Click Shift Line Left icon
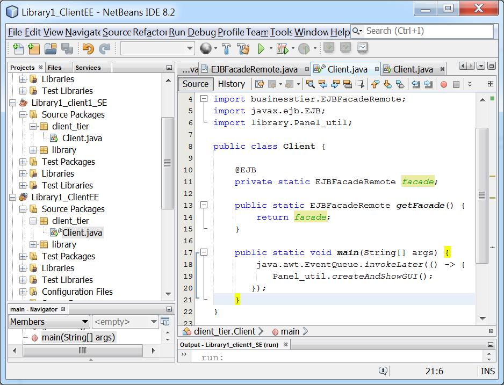504x385 pixels. pos(416,84)
